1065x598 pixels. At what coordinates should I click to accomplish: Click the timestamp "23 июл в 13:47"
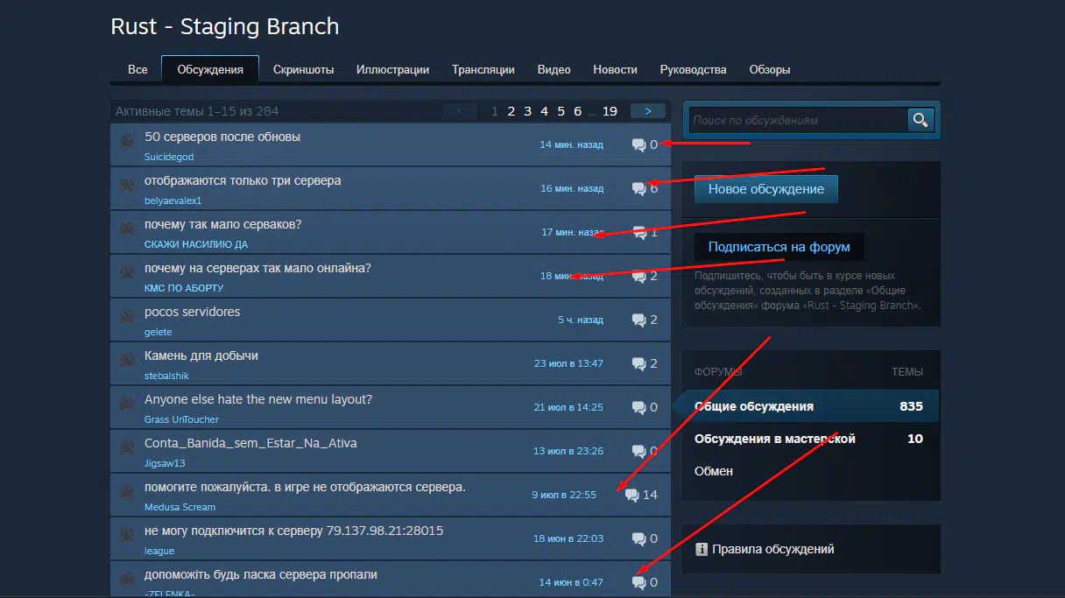click(x=568, y=363)
